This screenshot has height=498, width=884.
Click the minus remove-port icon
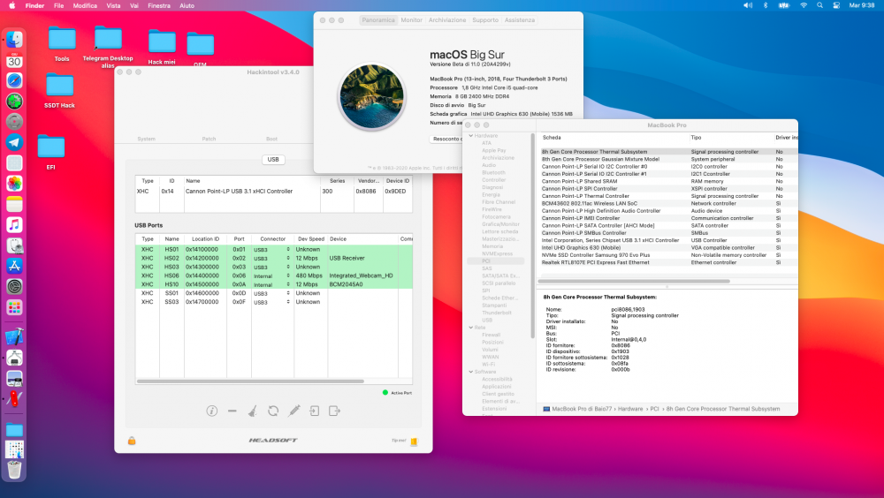coord(232,411)
